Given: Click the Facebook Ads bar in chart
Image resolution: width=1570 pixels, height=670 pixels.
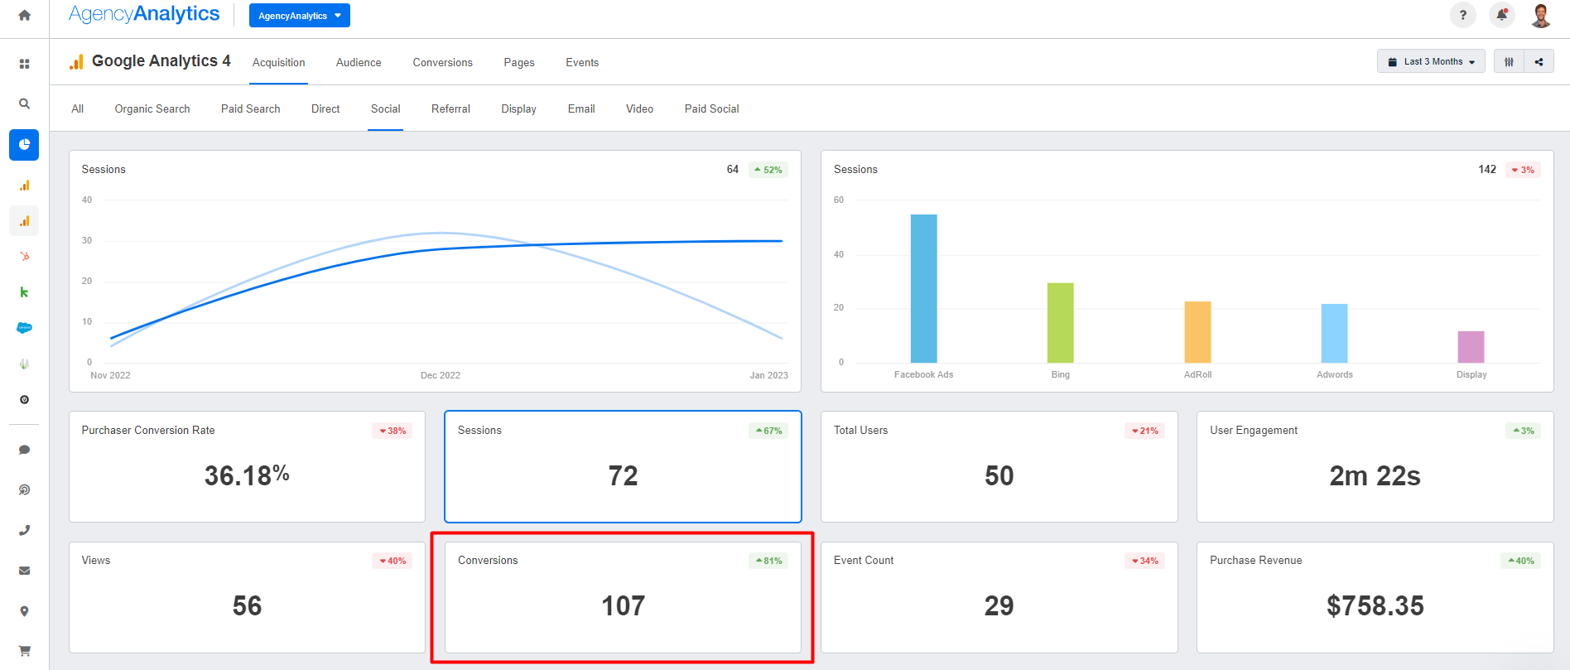Looking at the screenshot, I should pos(923,288).
